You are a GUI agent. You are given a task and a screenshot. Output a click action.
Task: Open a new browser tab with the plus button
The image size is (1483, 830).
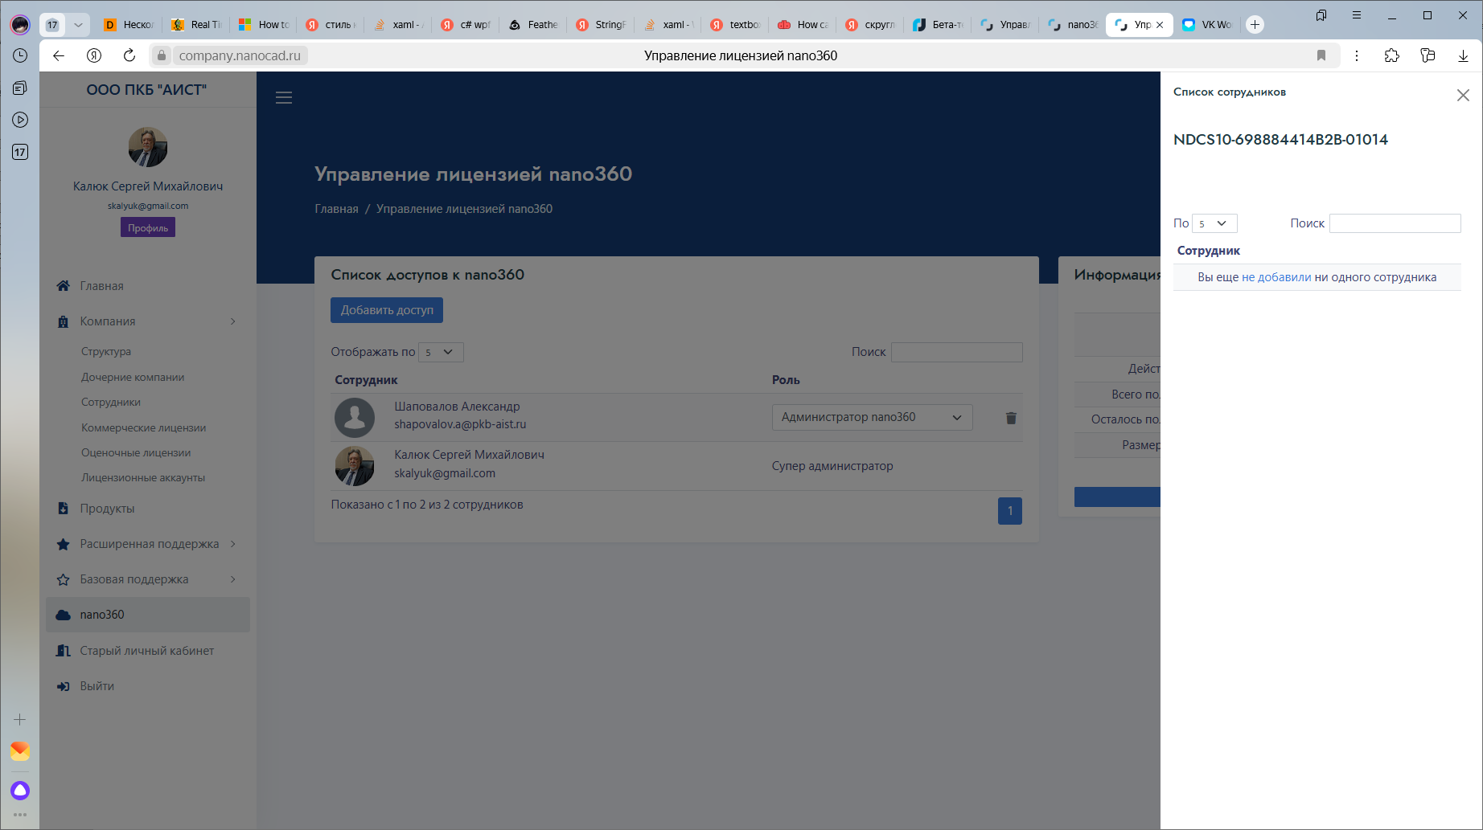(x=1255, y=24)
